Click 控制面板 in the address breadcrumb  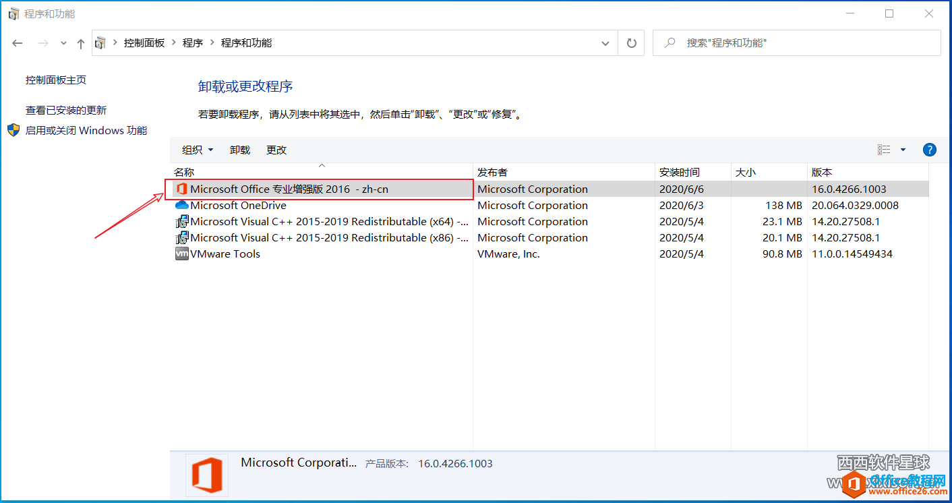coord(144,43)
